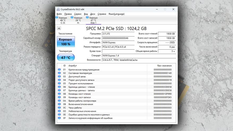
Task: Click status icon of attribute 04 Порог доступного запаса
Action: coord(59,80)
